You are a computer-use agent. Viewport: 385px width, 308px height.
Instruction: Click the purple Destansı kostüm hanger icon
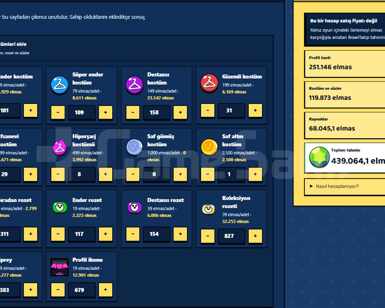tap(134, 85)
